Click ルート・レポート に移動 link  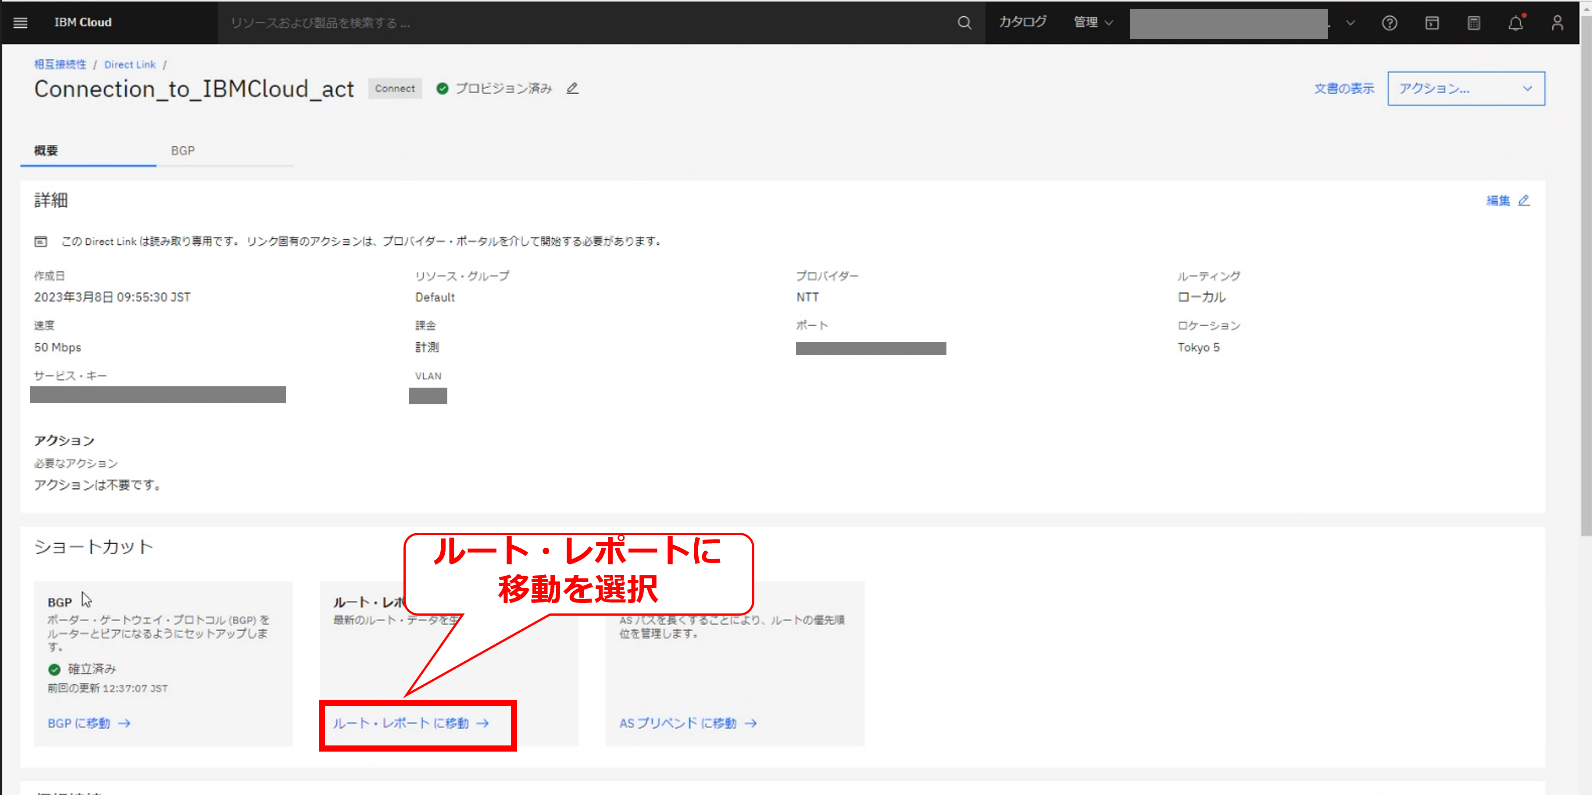(x=411, y=723)
